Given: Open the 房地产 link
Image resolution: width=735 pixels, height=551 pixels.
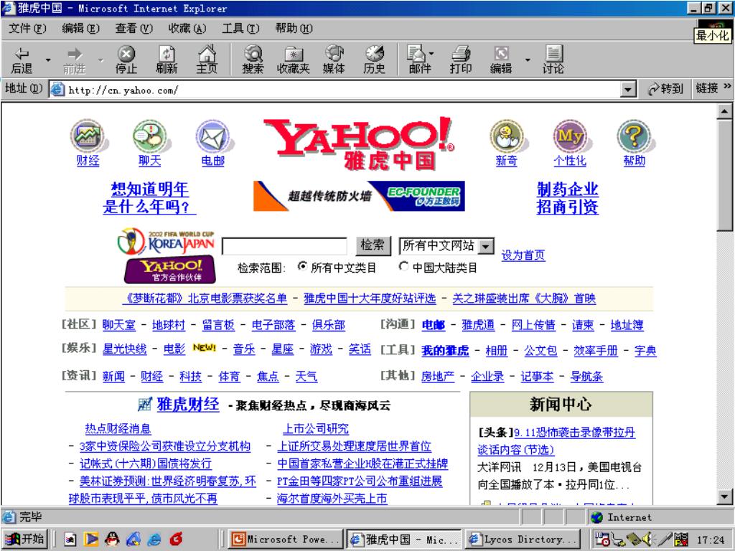Looking at the screenshot, I should (438, 377).
